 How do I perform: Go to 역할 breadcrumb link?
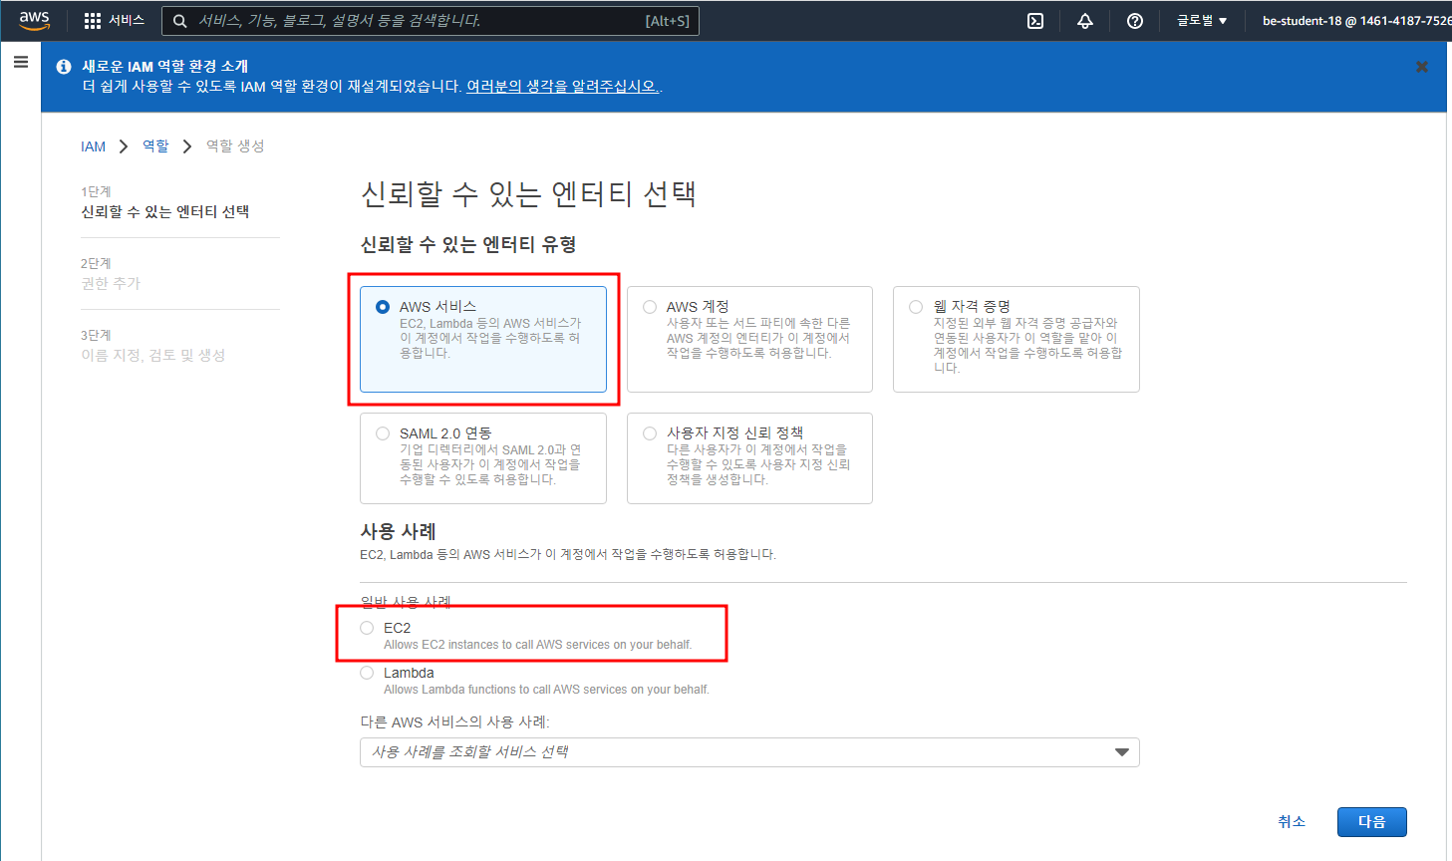(x=155, y=146)
